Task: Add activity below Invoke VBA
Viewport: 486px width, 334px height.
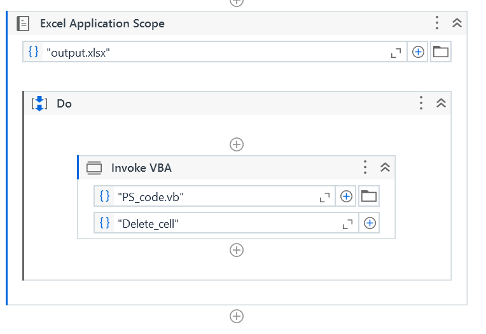Action: click(x=237, y=250)
